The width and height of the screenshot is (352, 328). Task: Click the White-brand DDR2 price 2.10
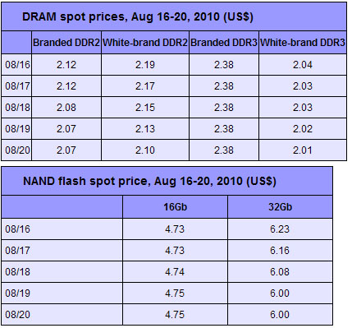pyautogui.click(x=145, y=150)
